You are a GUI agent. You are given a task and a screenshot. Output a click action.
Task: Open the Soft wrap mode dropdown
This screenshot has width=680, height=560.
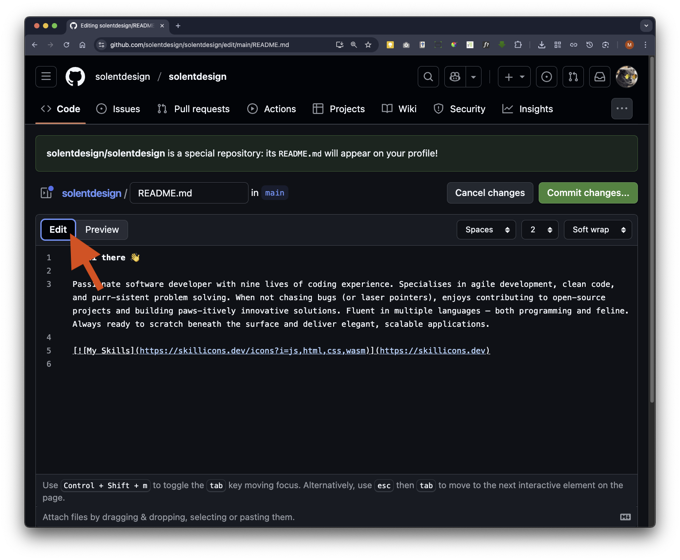[598, 230]
